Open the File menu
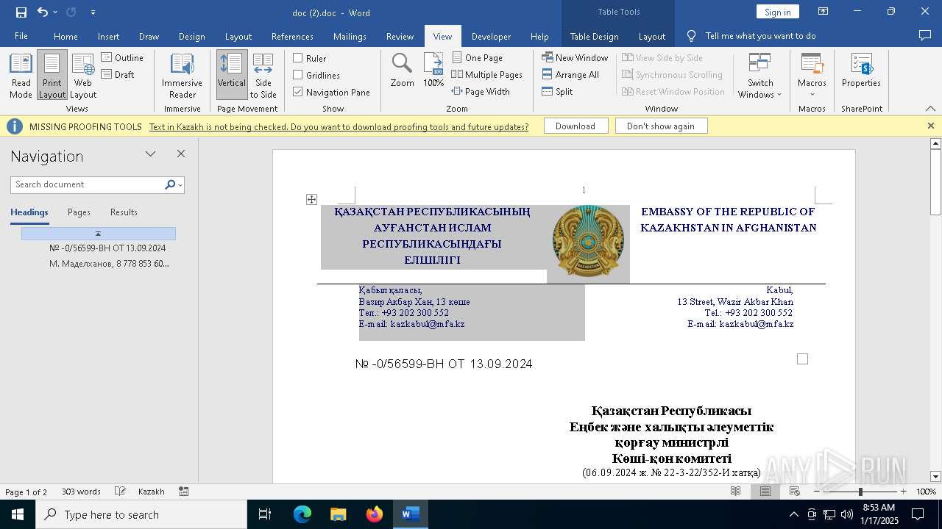This screenshot has width=942, height=529. click(21, 36)
